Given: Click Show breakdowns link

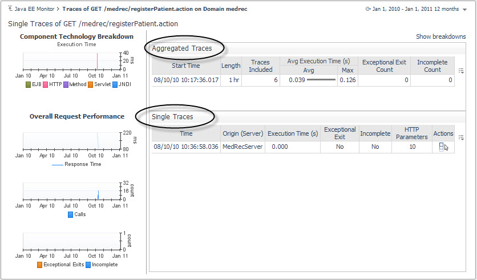Looking at the screenshot, I should tap(440, 36).
